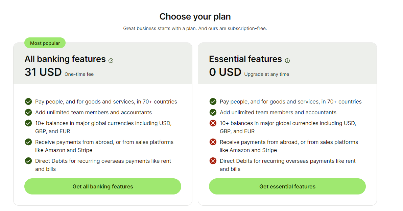
Task: Click the 0 USD price in Essential plan
Action: [x=225, y=72]
